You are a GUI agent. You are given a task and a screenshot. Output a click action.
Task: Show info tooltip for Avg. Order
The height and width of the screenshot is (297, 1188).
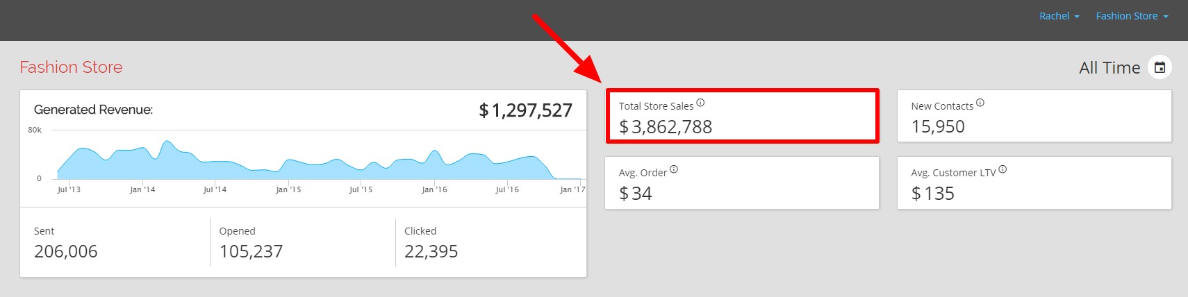(x=674, y=169)
